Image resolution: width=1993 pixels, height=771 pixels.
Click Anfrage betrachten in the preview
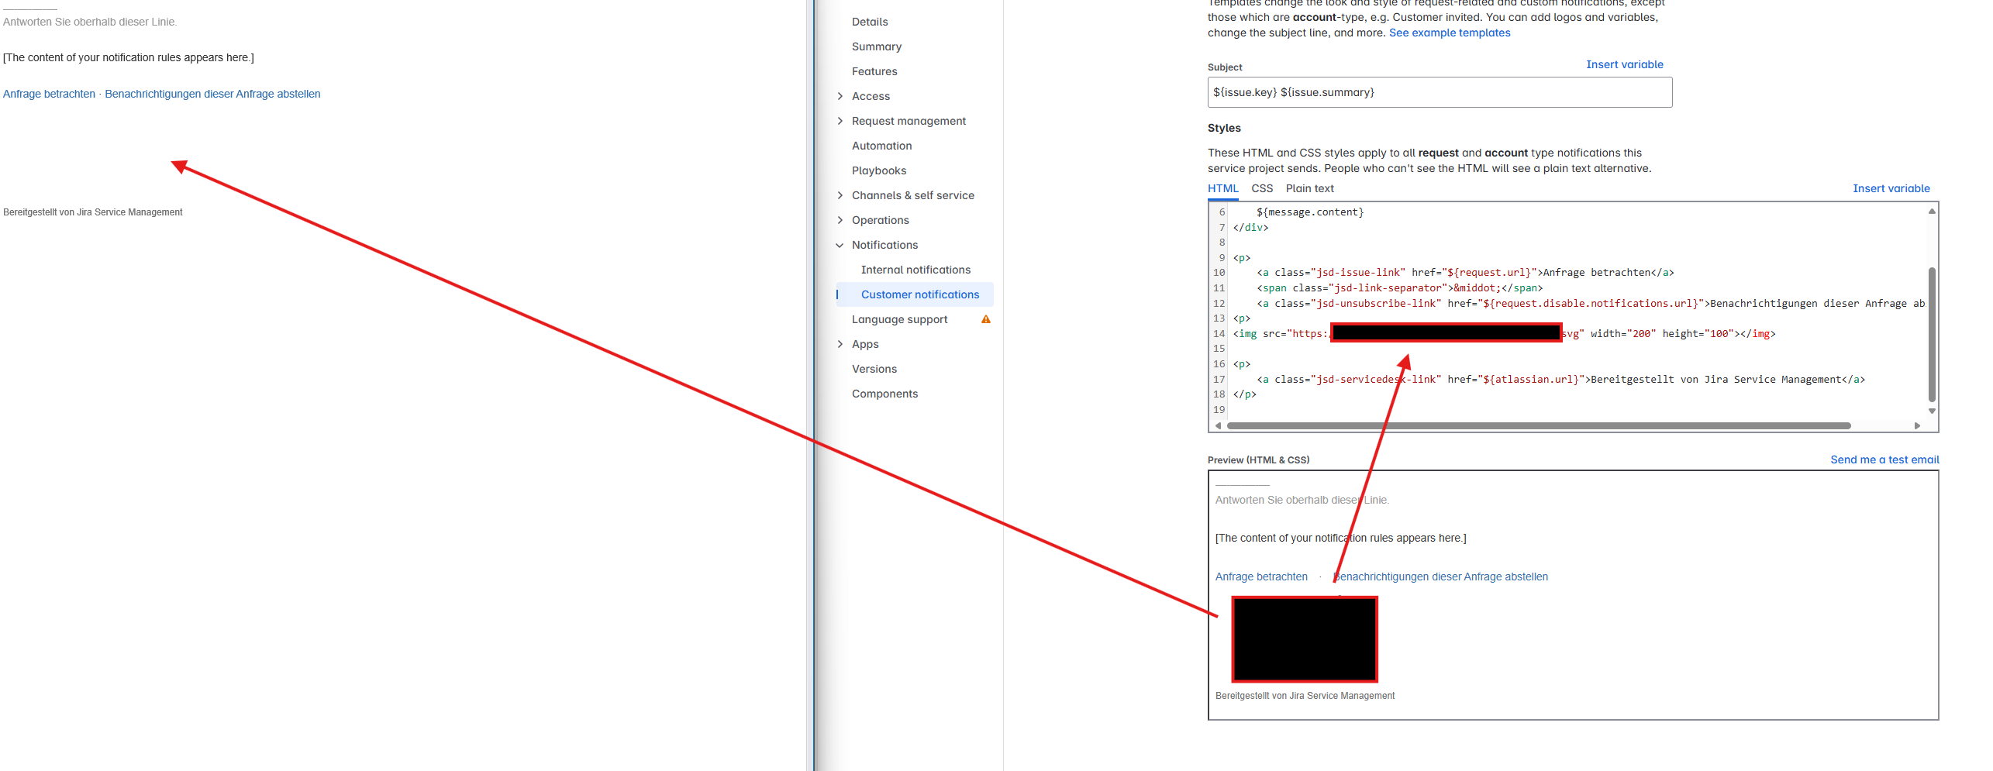[1261, 577]
